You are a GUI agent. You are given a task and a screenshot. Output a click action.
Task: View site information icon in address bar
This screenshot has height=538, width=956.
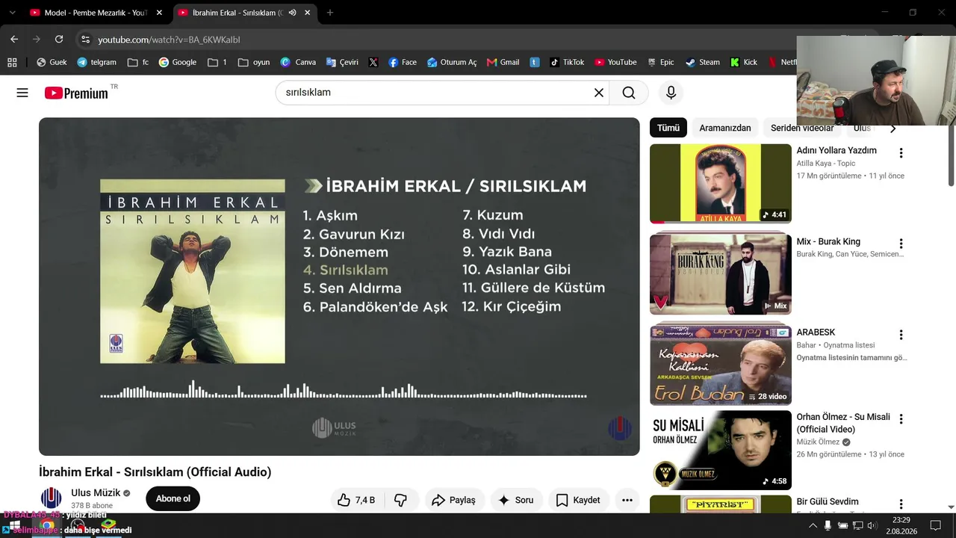click(85, 40)
